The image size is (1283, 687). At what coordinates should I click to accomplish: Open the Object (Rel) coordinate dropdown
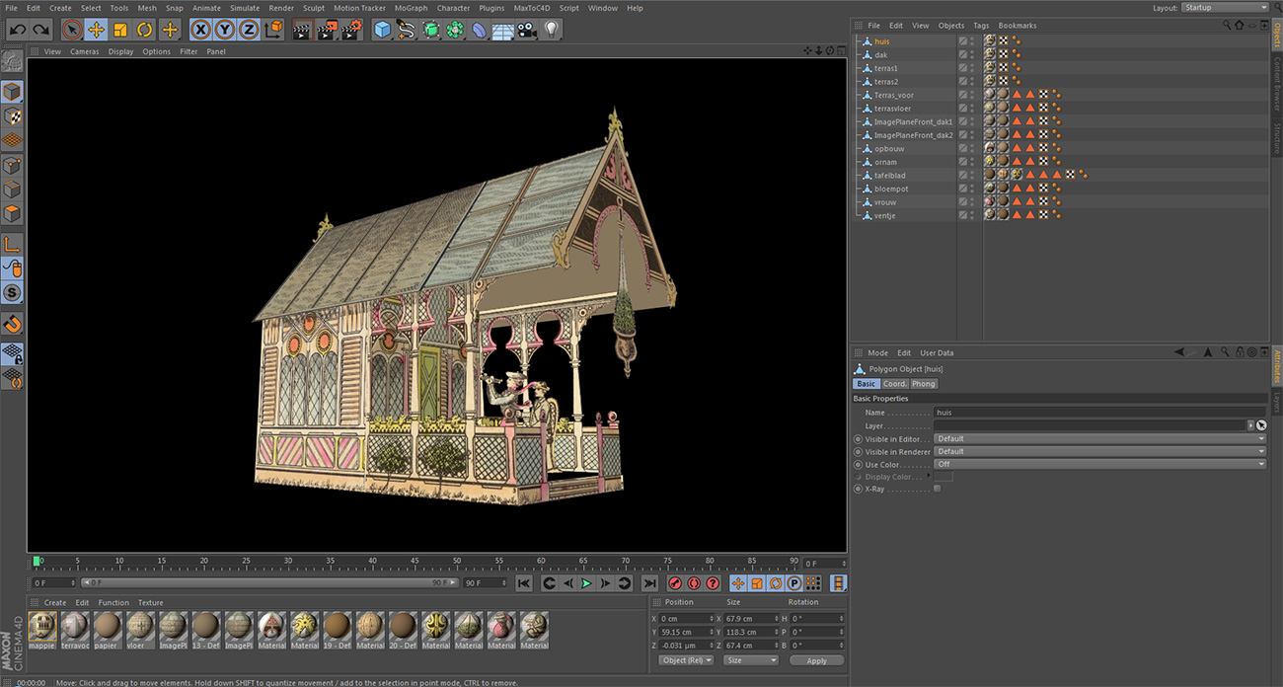pyautogui.click(x=686, y=660)
